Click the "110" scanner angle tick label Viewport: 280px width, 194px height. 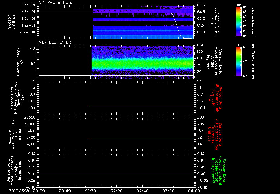click(200, 58)
